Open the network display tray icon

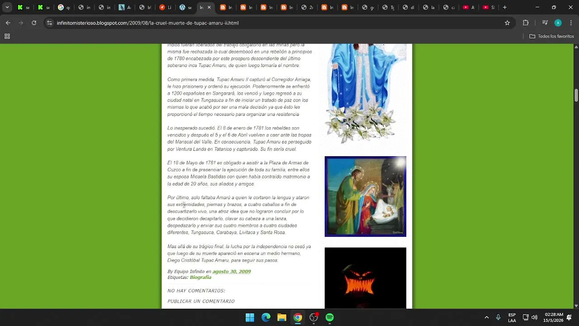[525, 317]
